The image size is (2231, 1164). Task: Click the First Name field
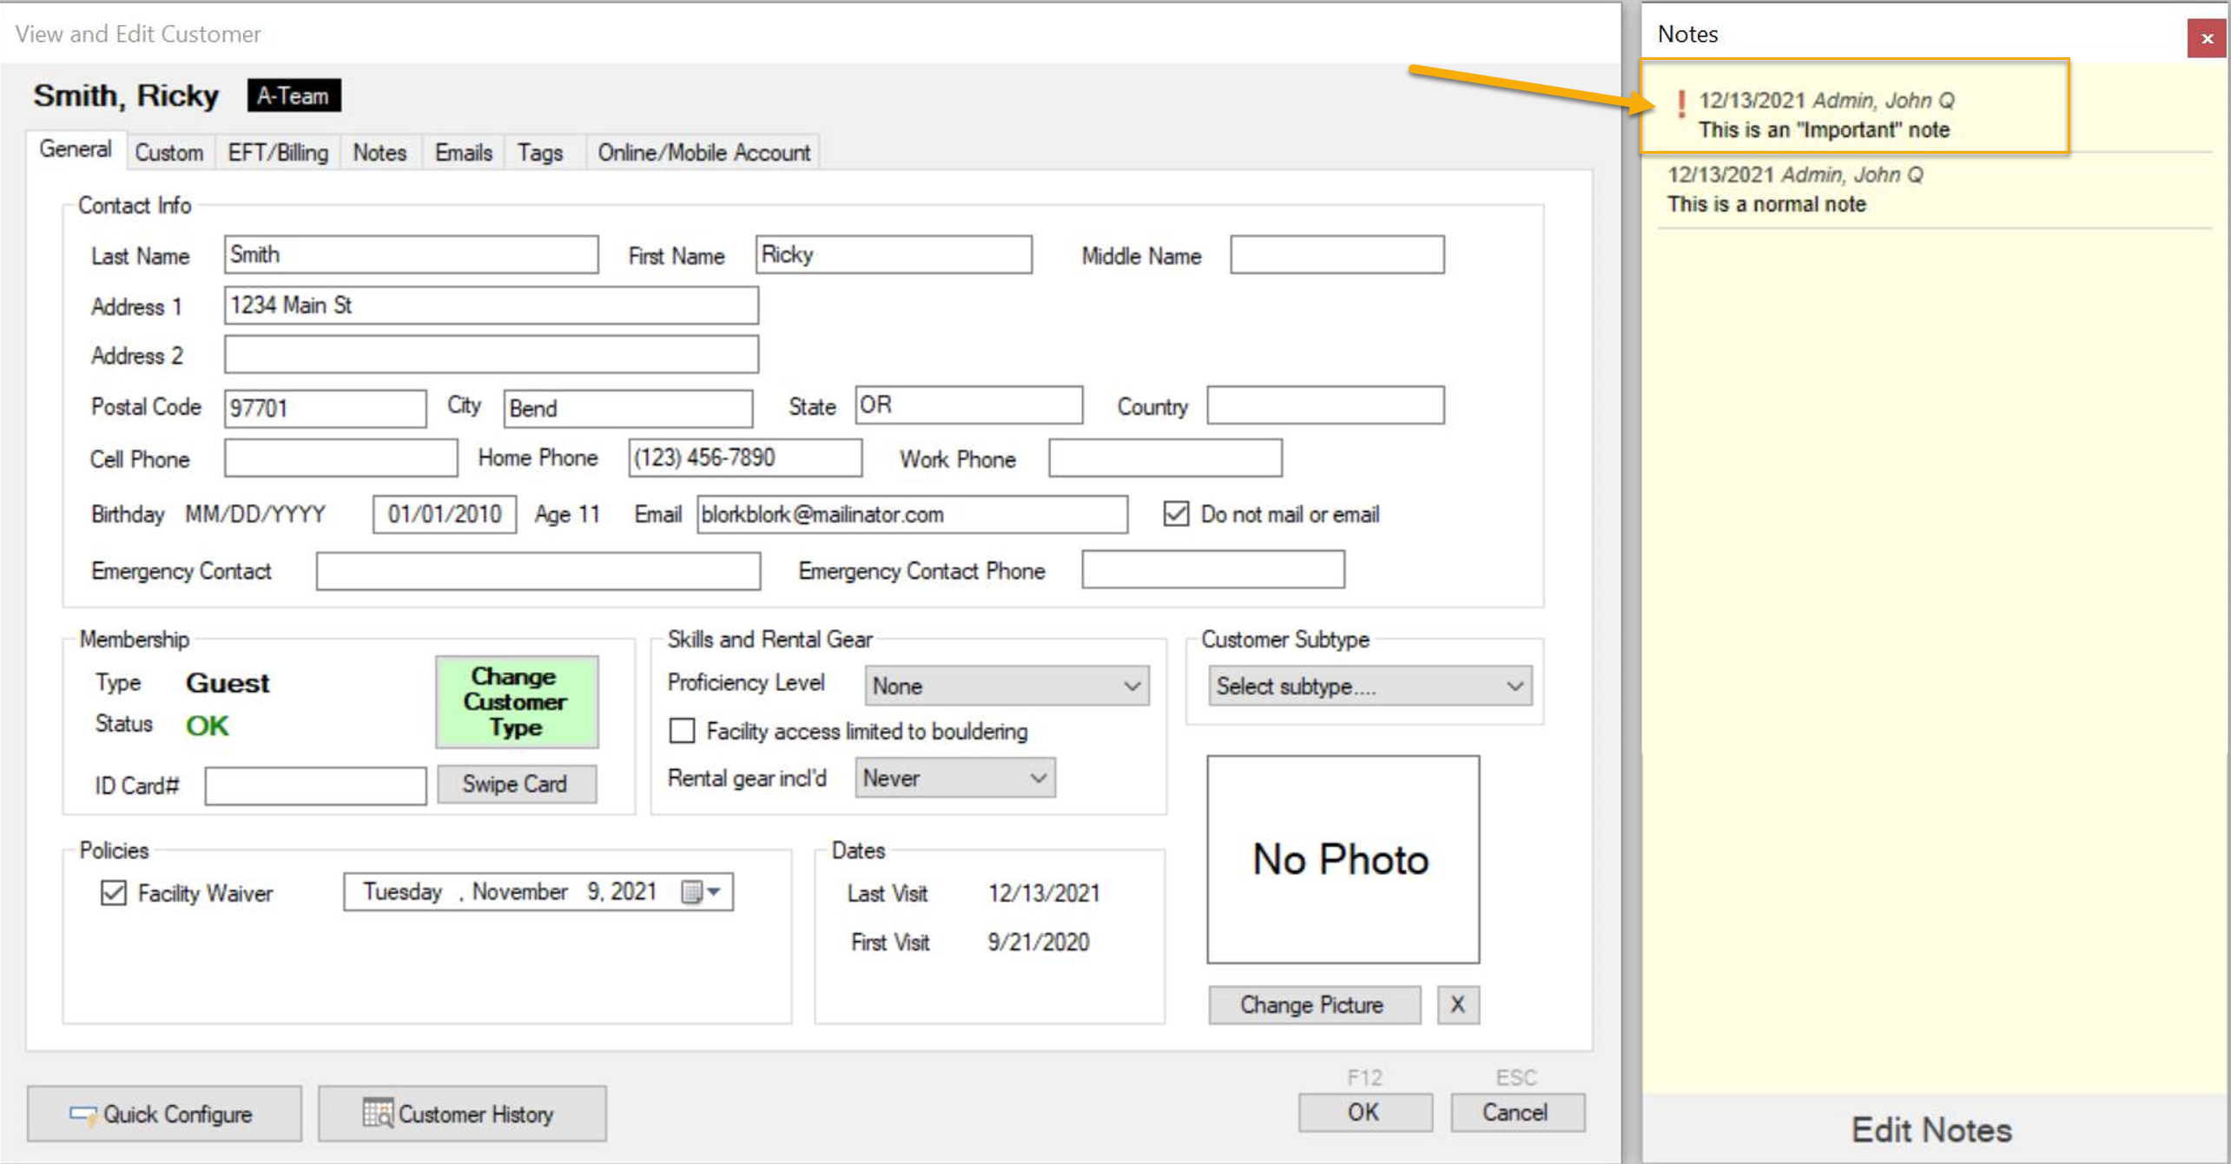pyautogui.click(x=893, y=254)
